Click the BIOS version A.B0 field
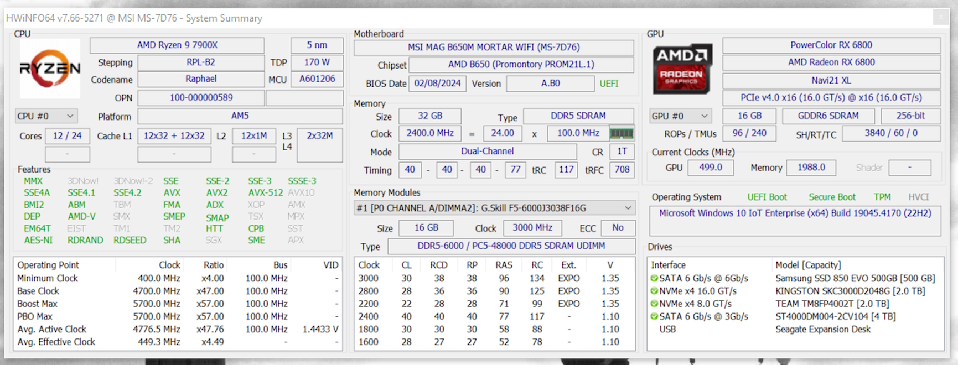 pyautogui.click(x=551, y=84)
